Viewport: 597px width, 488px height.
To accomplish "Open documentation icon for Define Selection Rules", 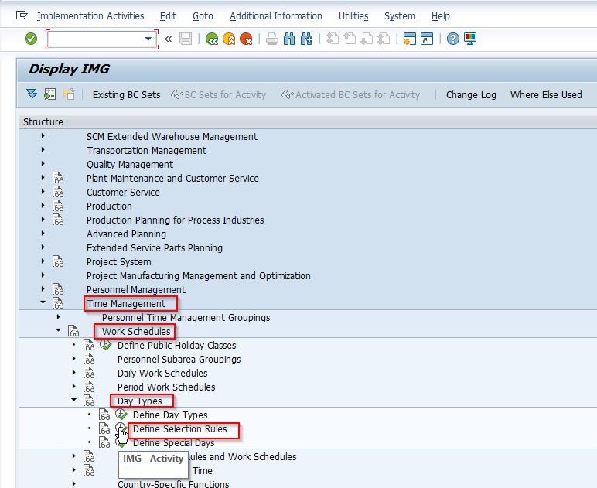I will point(104,428).
